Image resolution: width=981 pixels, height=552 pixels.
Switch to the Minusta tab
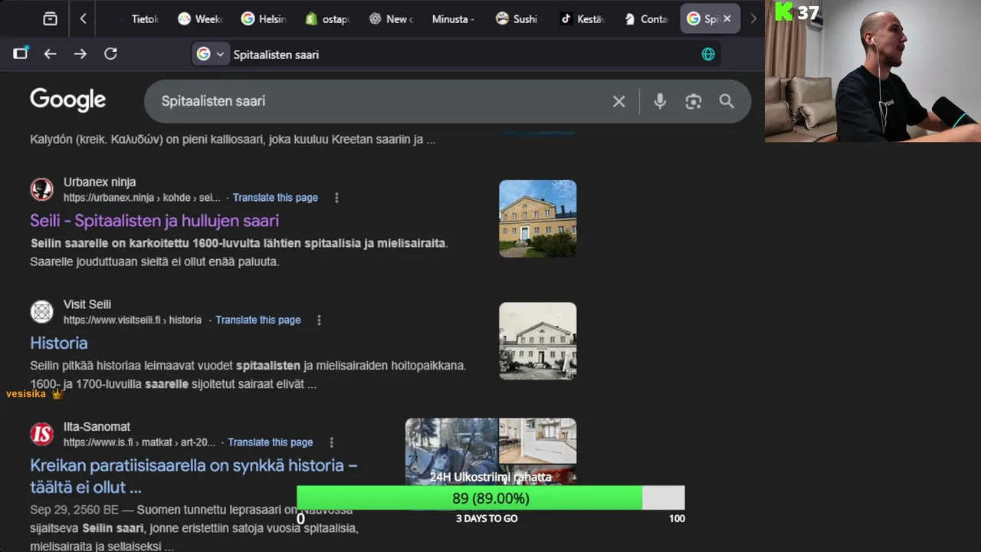pyautogui.click(x=453, y=19)
